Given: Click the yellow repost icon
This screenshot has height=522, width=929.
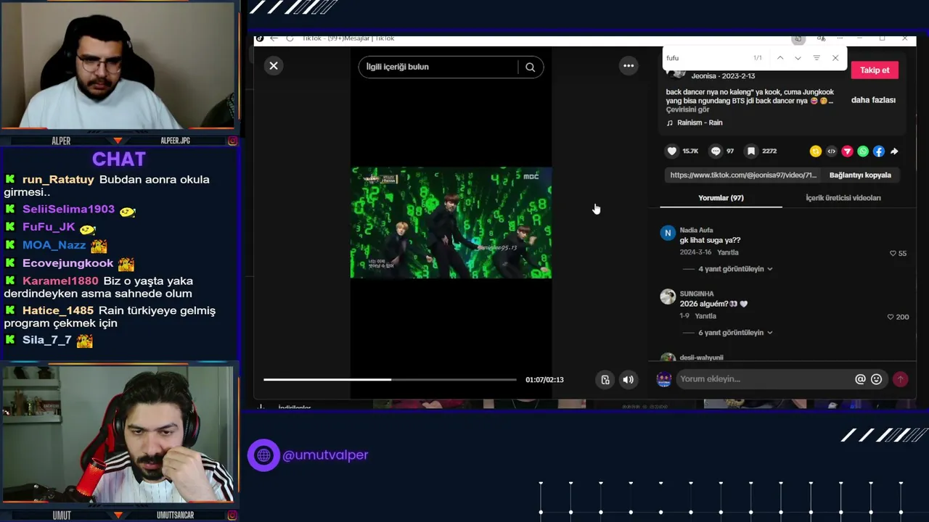Looking at the screenshot, I should 816,152.
